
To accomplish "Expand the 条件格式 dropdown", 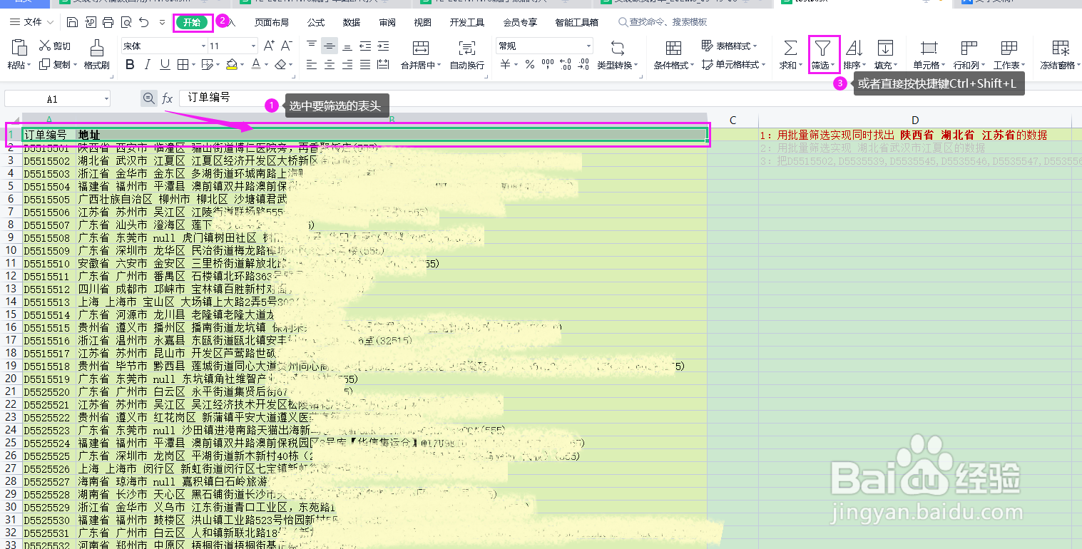I will click(693, 66).
